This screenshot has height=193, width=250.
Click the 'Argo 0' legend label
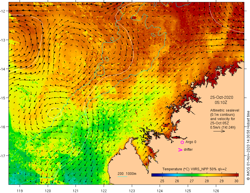191,142
